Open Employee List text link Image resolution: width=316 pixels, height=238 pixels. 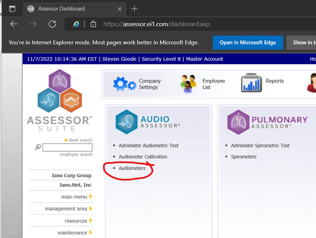point(214,84)
